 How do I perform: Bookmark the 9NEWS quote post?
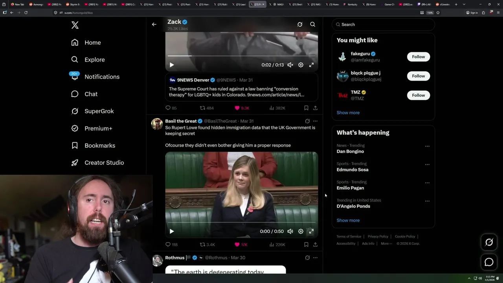pyautogui.click(x=306, y=108)
